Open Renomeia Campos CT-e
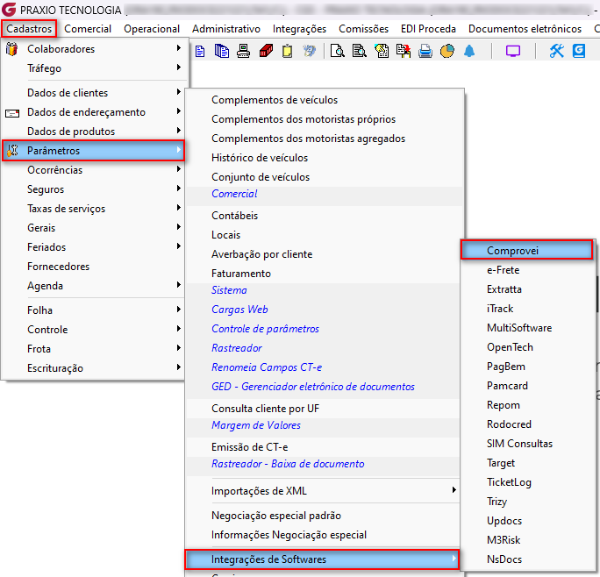This screenshot has width=600, height=577. click(x=324, y=367)
